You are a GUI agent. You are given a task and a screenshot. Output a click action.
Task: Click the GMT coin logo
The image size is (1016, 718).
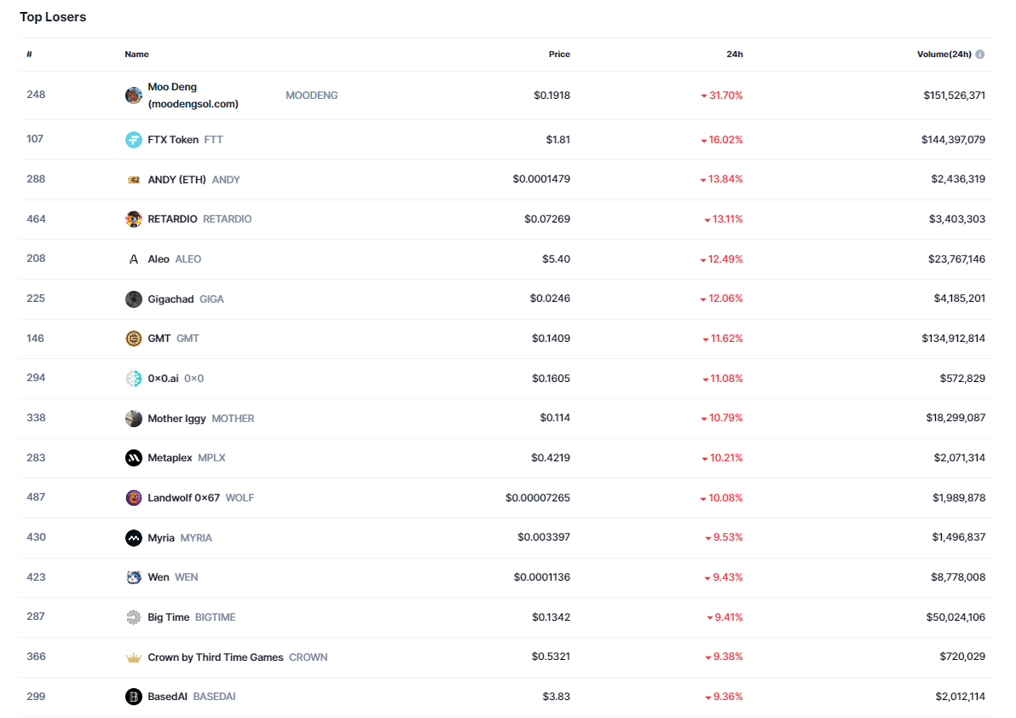coord(133,339)
